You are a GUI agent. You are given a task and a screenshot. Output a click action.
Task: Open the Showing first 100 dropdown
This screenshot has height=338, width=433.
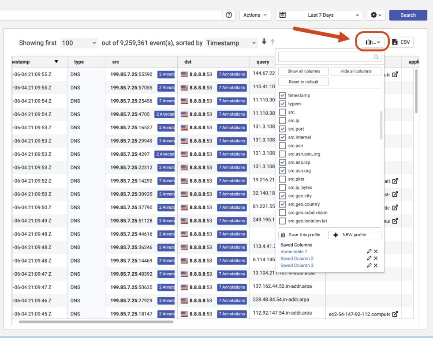tap(78, 43)
